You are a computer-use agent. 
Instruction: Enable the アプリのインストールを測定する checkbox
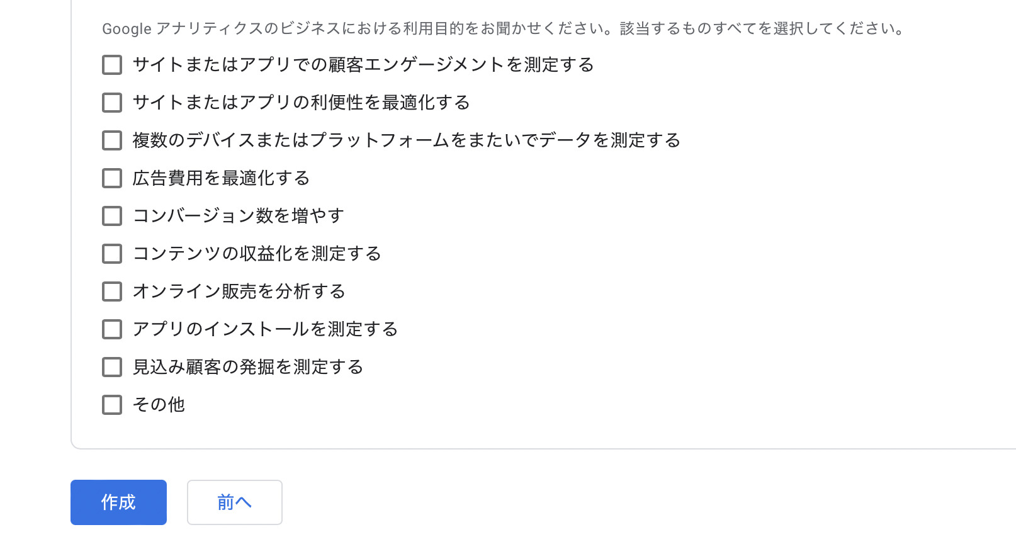(112, 329)
